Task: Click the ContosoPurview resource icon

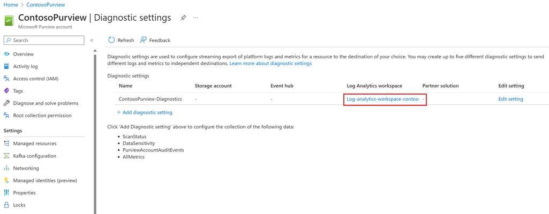Action: [9, 21]
